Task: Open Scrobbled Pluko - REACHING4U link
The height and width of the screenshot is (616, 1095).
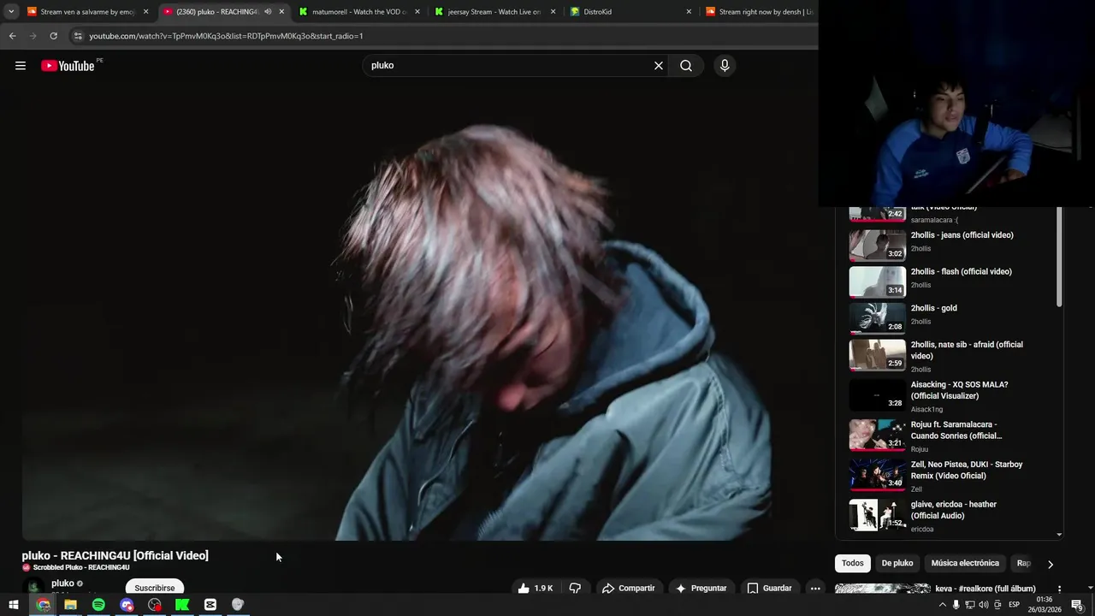Action: pos(81,567)
